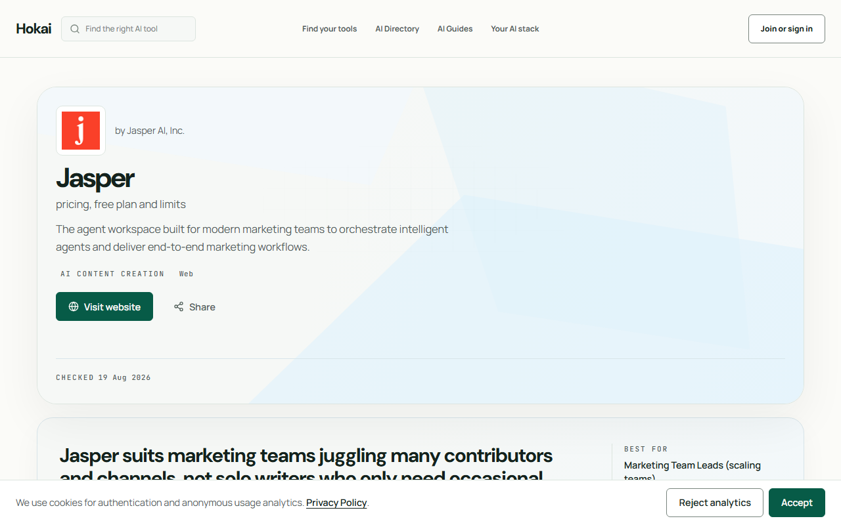The width and height of the screenshot is (841, 525).
Task: Open the Privacy Policy link
Action: 336,503
